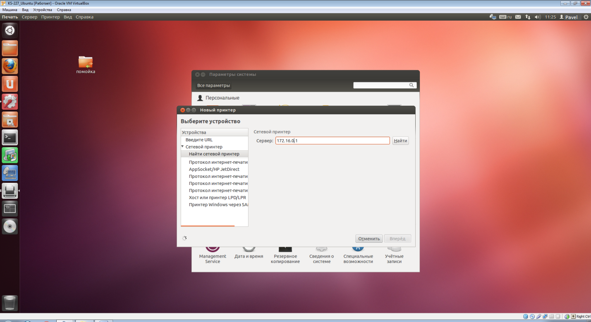Launch the Terminal from the launcher
The width and height of the screenshot is (591, 322).
coord(10,137)
